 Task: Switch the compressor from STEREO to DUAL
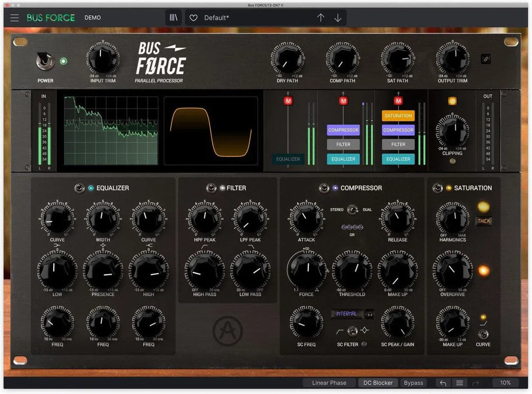(352, 210)
